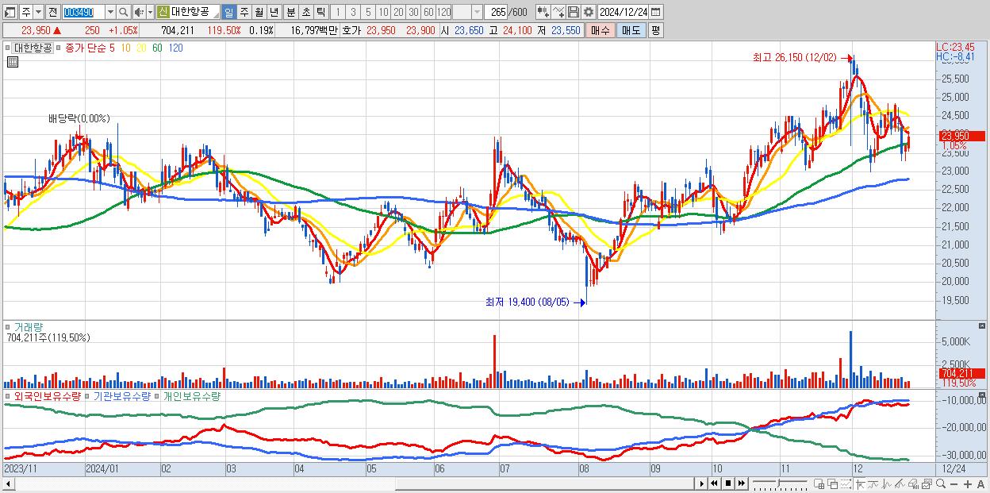The height and width of the screenshot is (493, 990).
Task: Select the 초 second chart period
Action: pos(305,13)
